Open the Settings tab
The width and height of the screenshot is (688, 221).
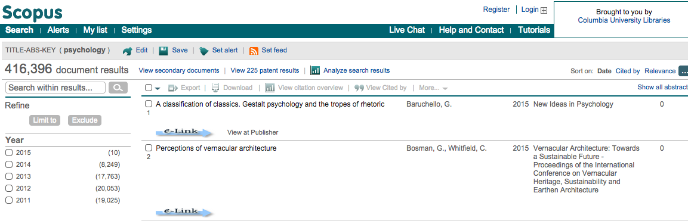click(x=137, y=30)
